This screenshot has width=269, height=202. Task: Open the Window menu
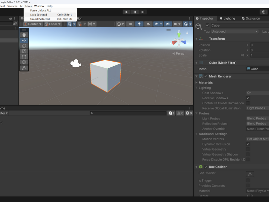39,6
